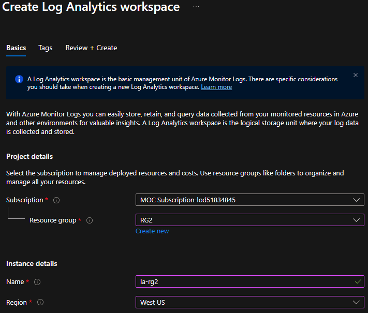Screen dimensions: 368x313
Task: Click the Subscription info tooltip icon
Action: (x=56, y=200)
